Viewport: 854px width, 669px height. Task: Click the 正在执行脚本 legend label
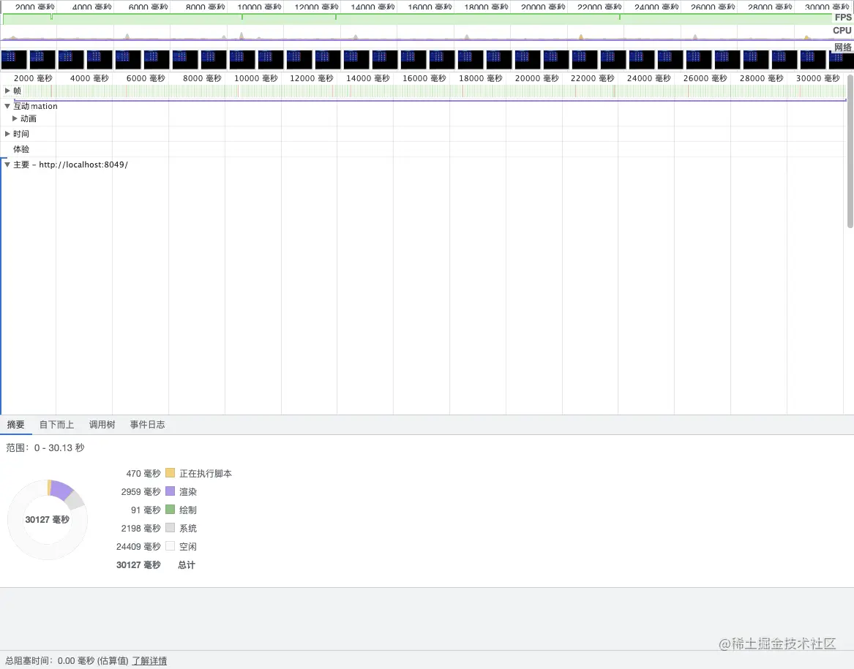pyautogui.click(x=206, y=474)
